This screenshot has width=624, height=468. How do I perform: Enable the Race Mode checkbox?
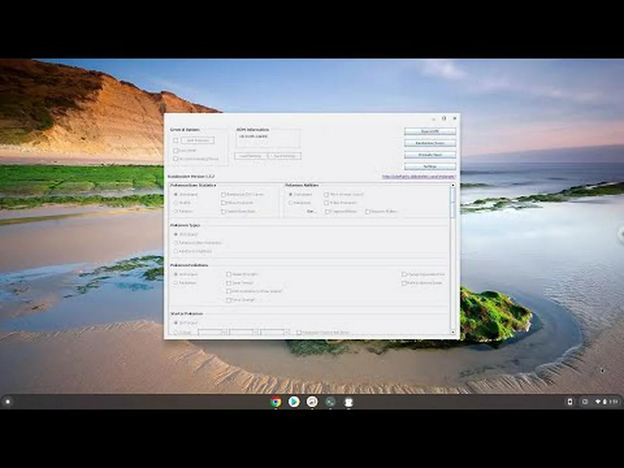click(176, 151)
